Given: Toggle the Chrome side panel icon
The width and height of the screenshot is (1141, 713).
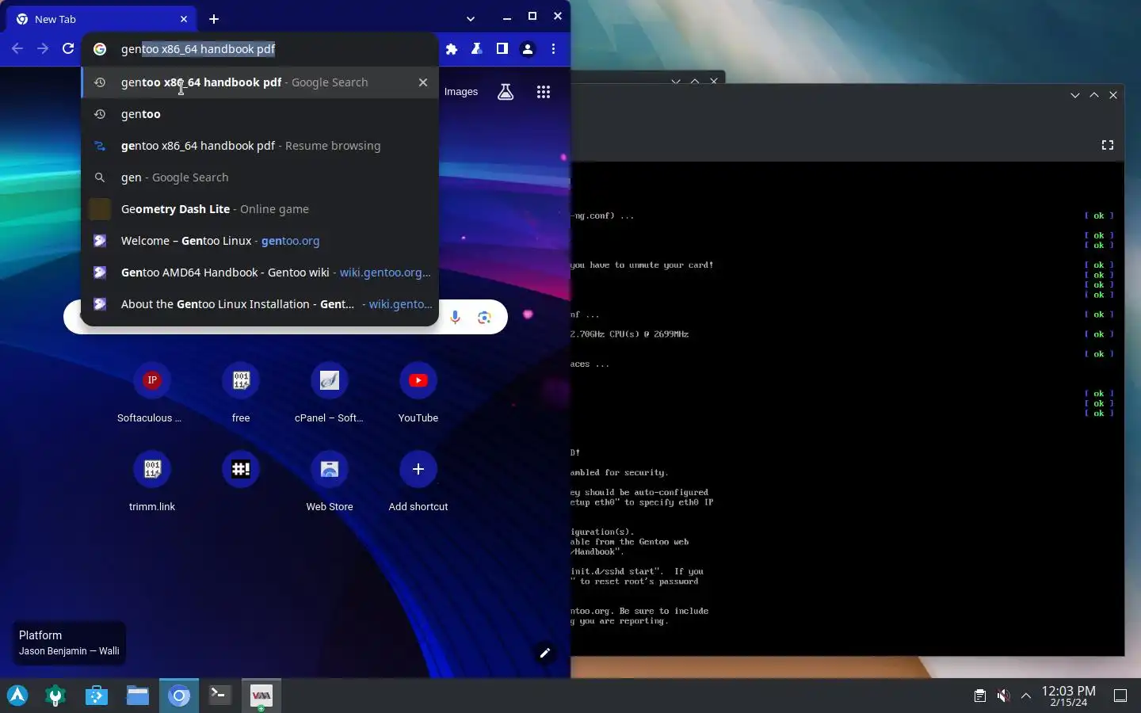Looking at the screenshot, I should 502,49.
